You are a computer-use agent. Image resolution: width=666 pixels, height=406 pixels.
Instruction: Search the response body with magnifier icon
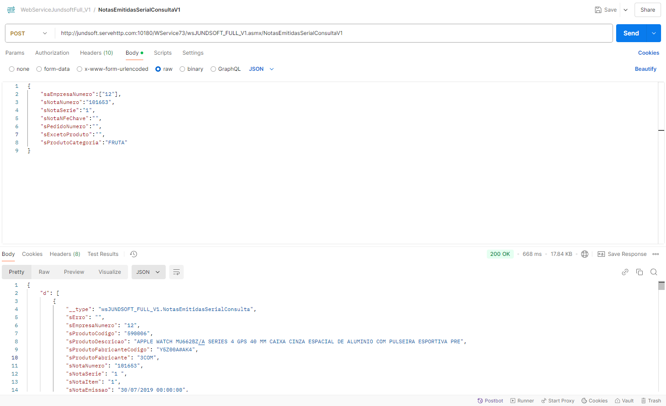click(653, 272)
